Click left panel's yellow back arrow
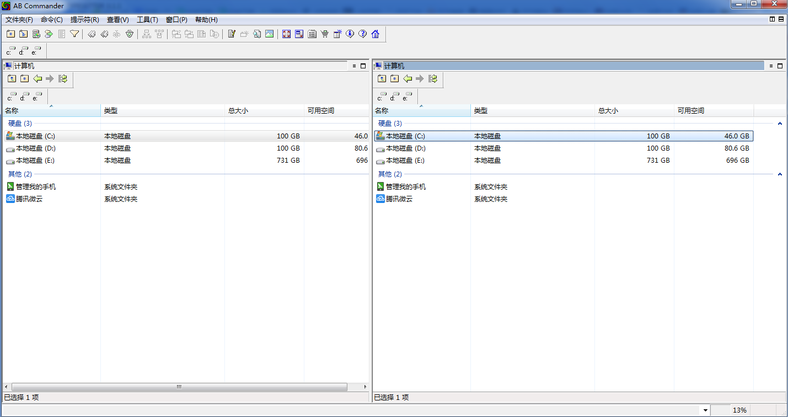788x417 pixels. point(37,79)
